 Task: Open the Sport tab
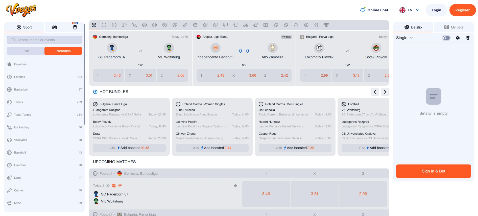click(24, 27)
